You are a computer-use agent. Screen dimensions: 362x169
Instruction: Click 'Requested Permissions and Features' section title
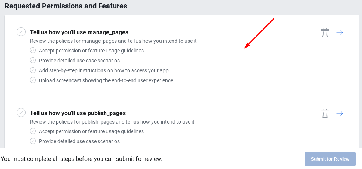pos(66,6)
